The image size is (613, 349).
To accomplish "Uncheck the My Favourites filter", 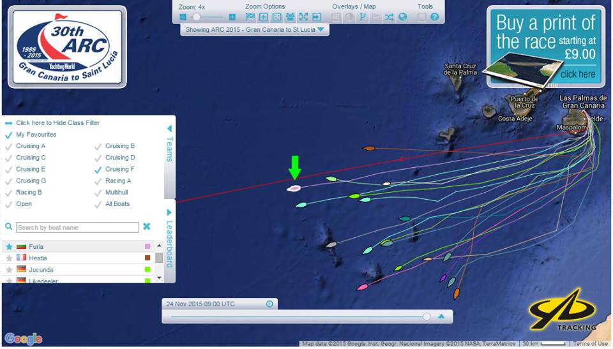I will tap(8, 135).
